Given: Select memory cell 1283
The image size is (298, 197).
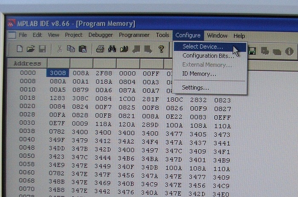Looking at the screenshot, I should tap(57, 98).
